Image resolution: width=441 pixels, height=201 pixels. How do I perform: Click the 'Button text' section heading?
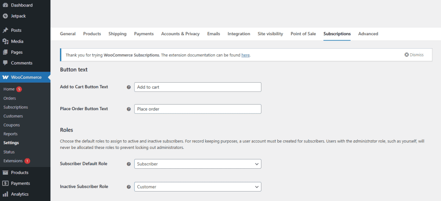[x=74, y=70]
